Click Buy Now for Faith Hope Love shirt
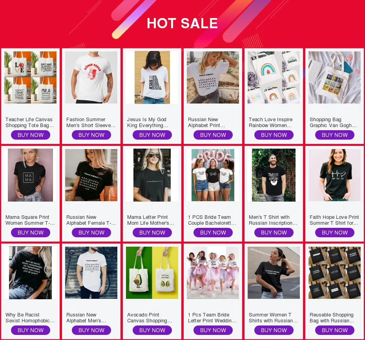This screenshot has height=340, width=365. tap(335, 233)
